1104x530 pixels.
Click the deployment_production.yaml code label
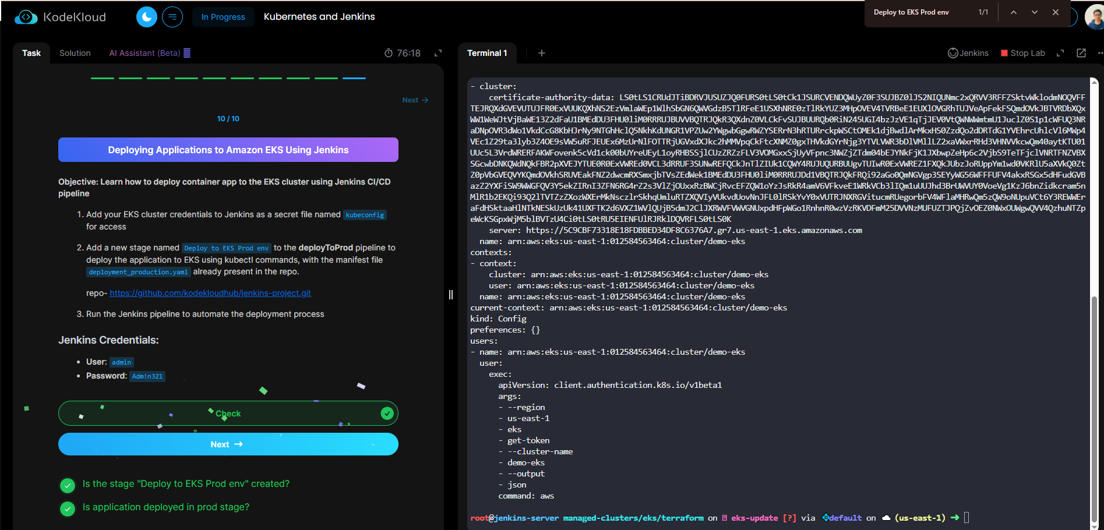coord(139,272)
